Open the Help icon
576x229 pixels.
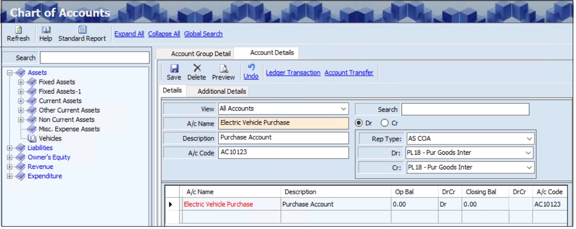(x=46, y=30)
